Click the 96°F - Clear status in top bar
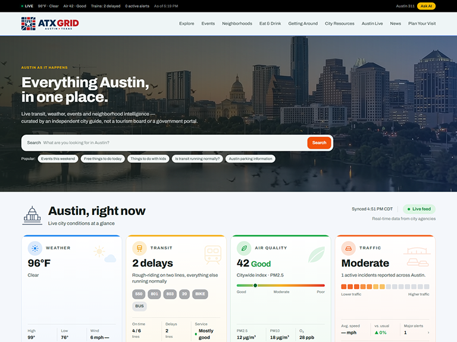This screenshot has height=342, width=457. point(48,6)
